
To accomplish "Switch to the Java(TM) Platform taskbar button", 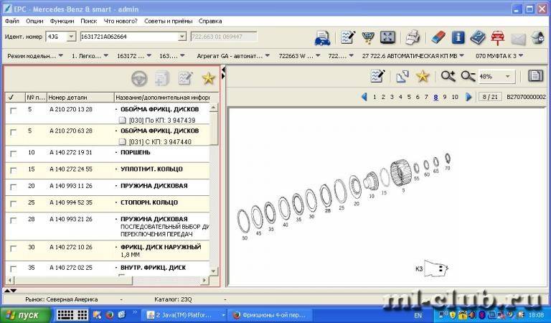I will tap(183, 315).
